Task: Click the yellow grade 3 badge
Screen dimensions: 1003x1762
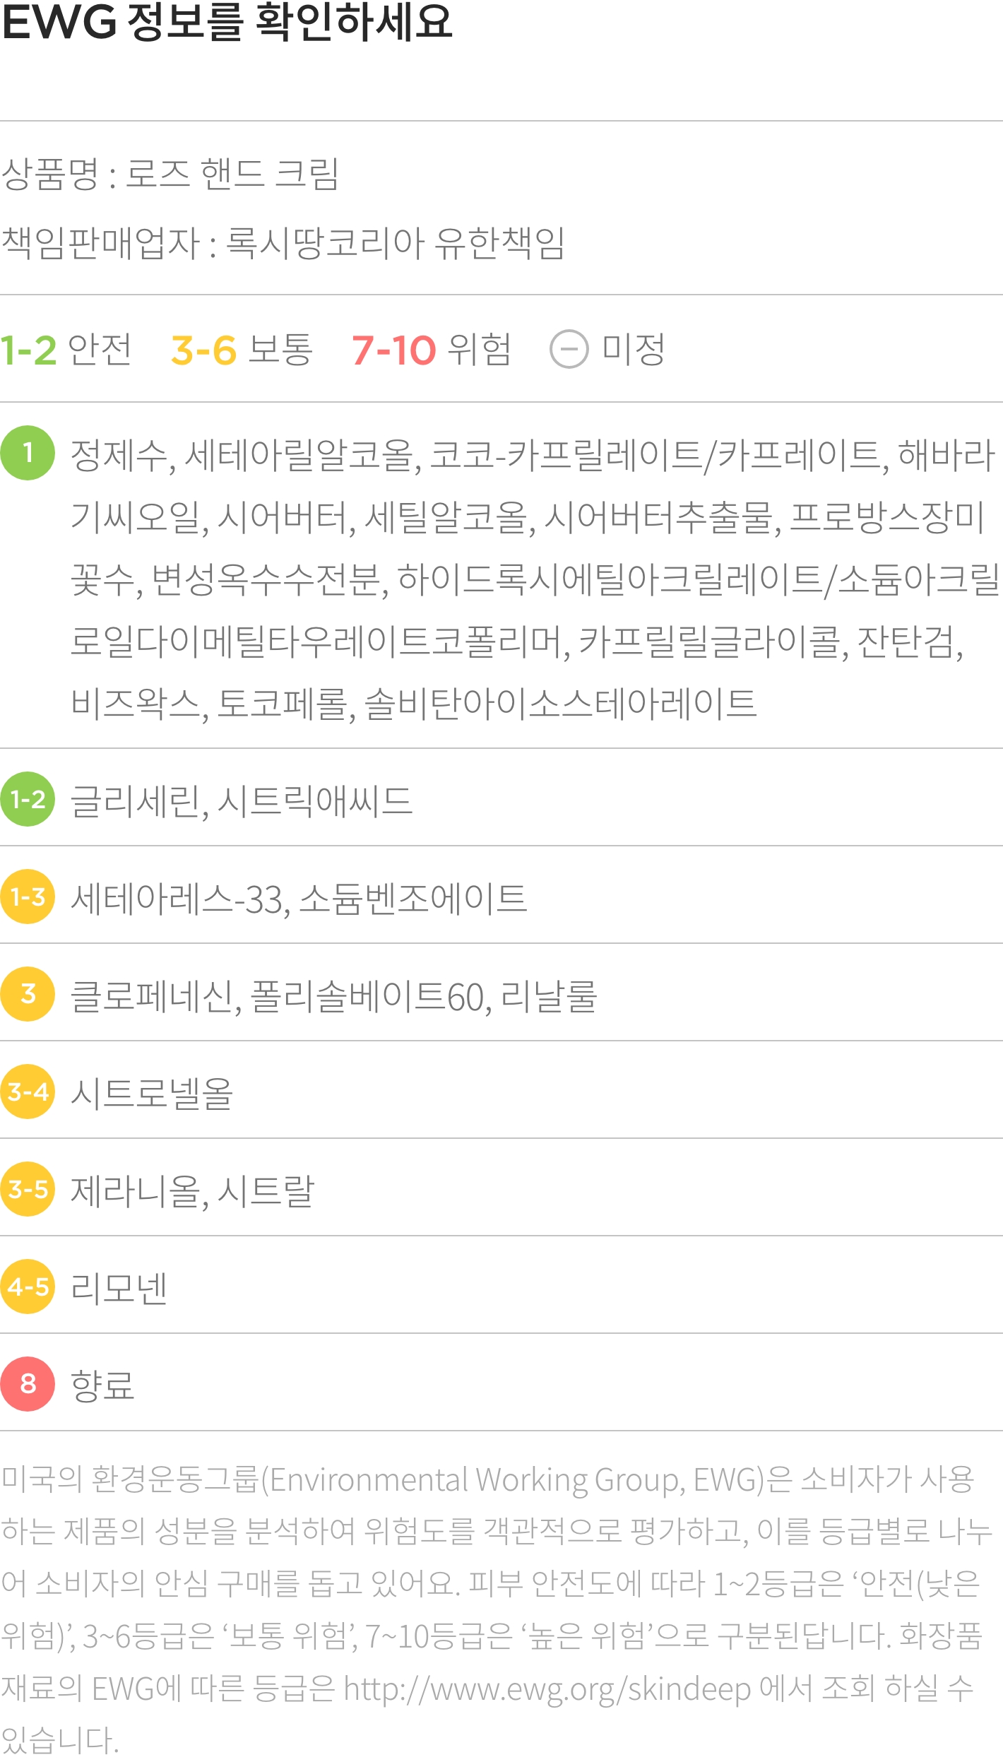Action: click(28, 994)
